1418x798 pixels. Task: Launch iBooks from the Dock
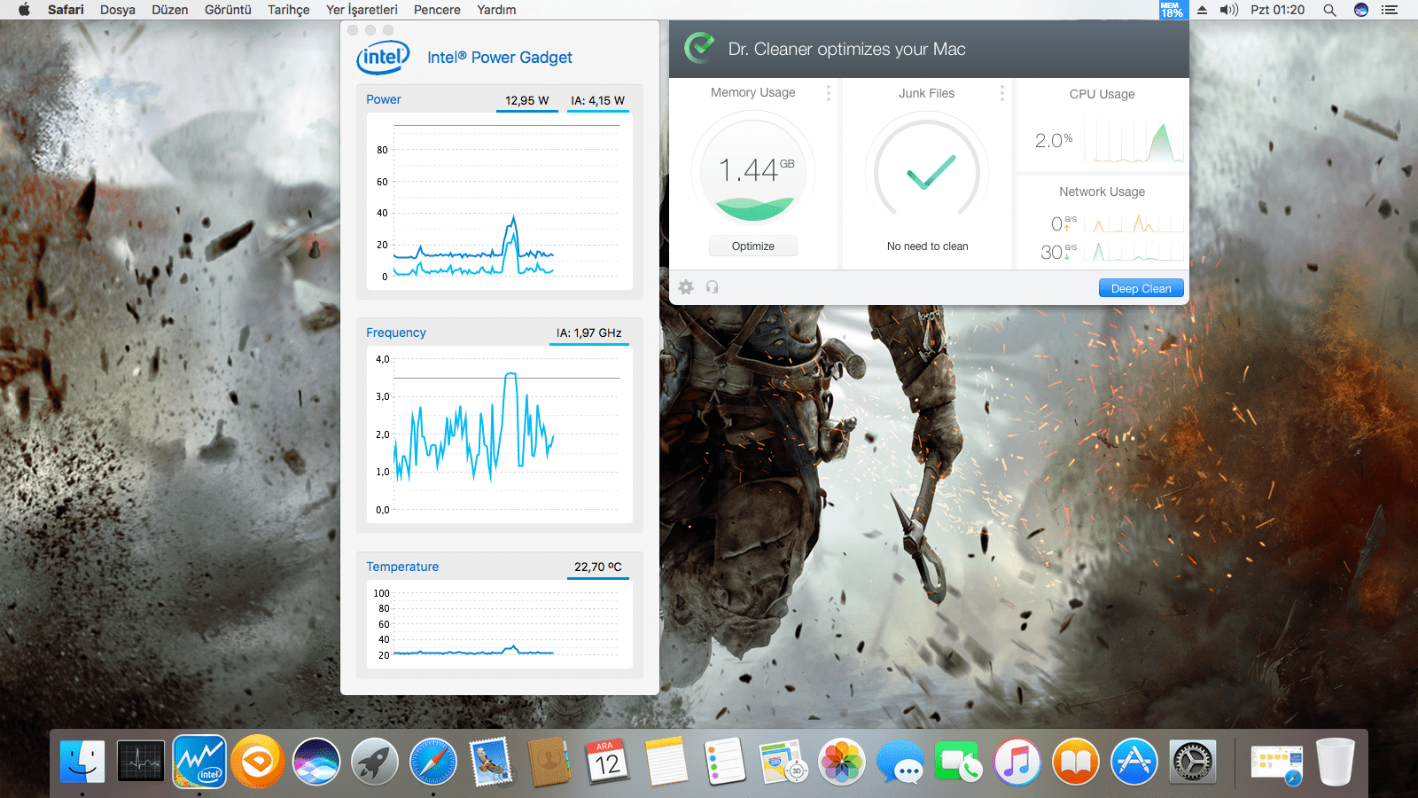tap(1075, 762)
